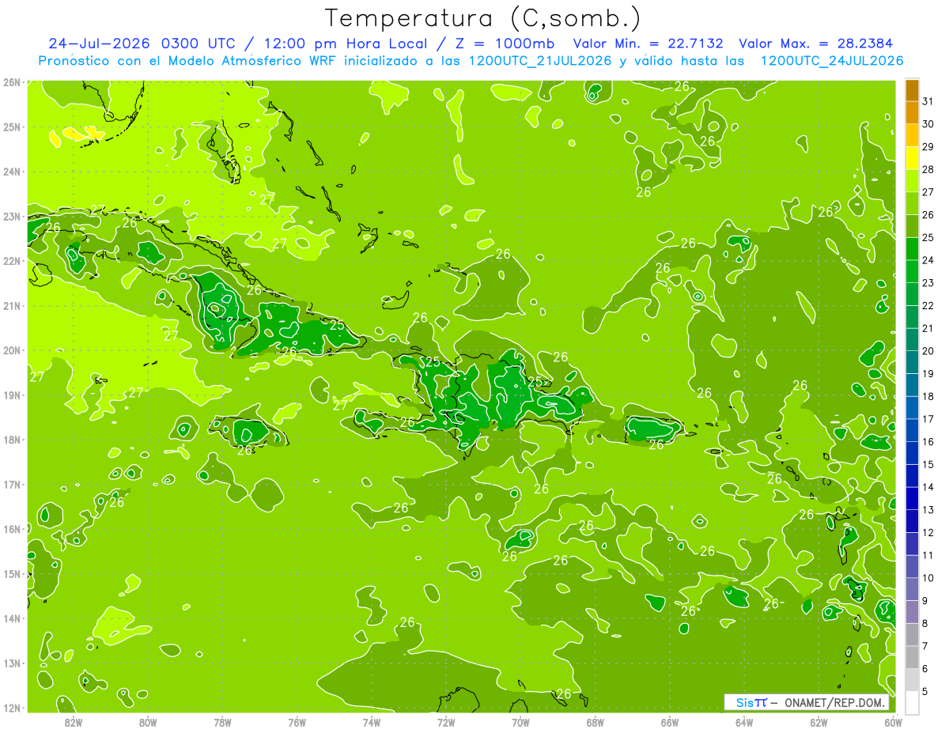This screenshot has height=733, width=949.
Task: Click longitude axis label '60W'
Action: click(x=894, y=722)
